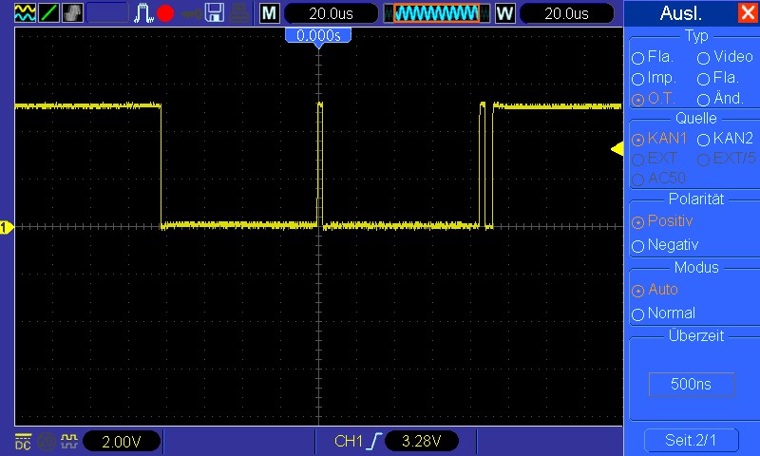Open the W window 20.0us field
The width and height of the screenshot is (760, 456).
click(x=567, y=12)
